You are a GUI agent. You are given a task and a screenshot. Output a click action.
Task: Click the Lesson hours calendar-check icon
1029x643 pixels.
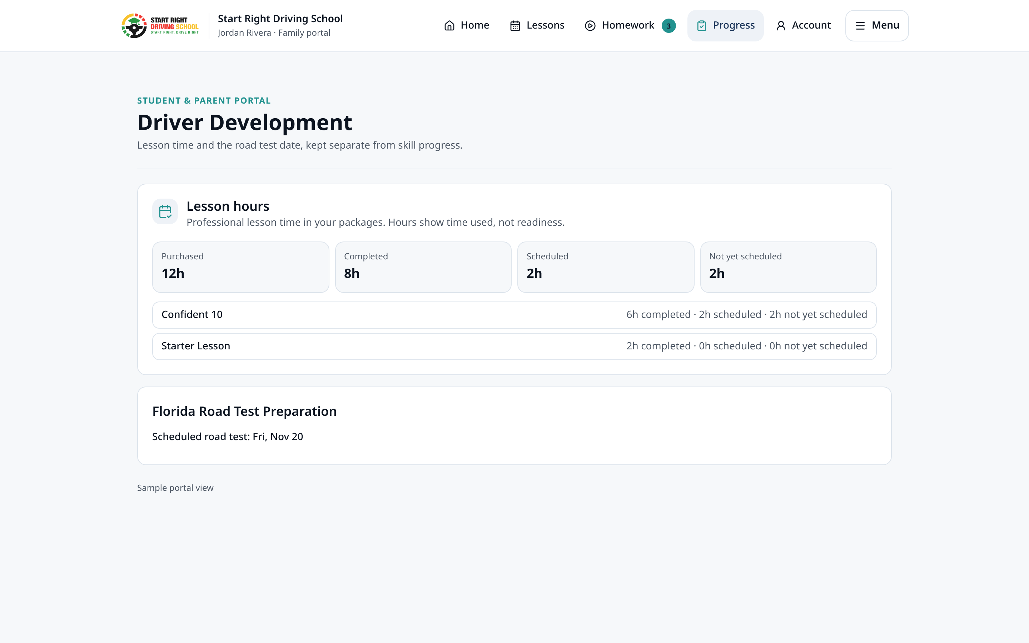coord(165,211)
